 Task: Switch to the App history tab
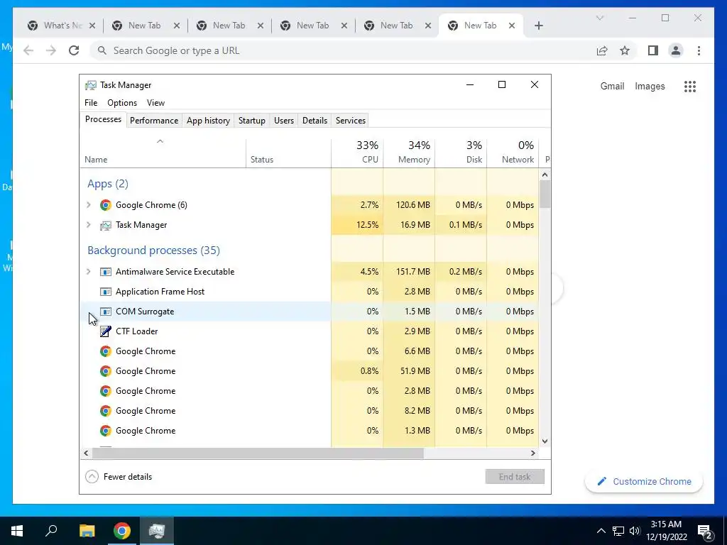pos(208,121)
